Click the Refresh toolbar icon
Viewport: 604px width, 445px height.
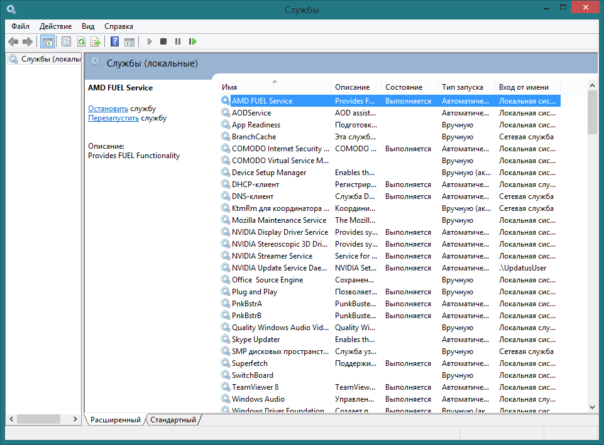click(81, 41)
